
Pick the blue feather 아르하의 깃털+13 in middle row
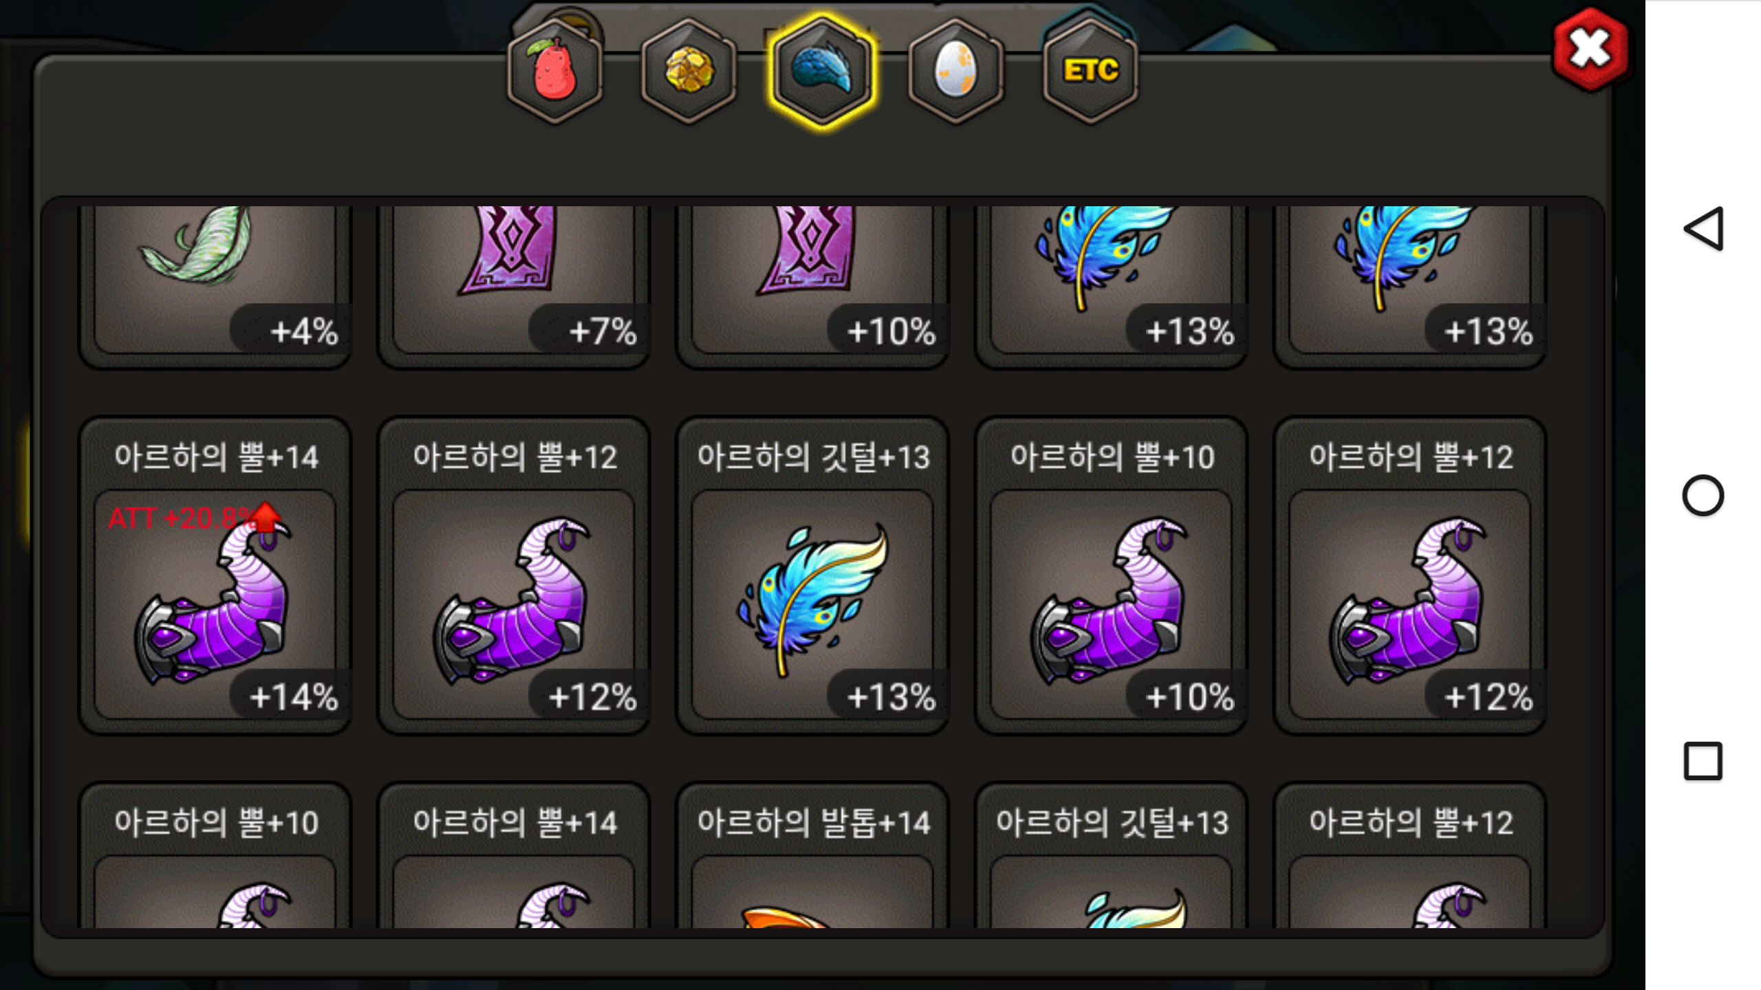(812, 576)
